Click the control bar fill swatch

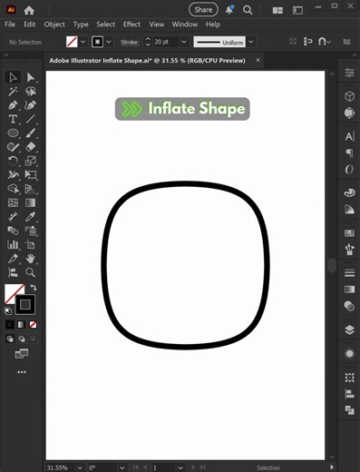point(72,42)
